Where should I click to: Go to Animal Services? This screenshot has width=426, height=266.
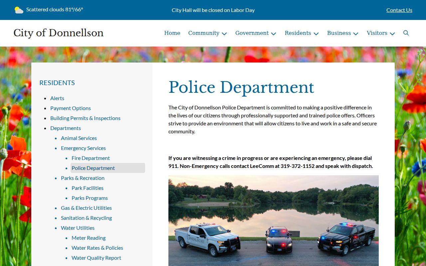point(79,138)
